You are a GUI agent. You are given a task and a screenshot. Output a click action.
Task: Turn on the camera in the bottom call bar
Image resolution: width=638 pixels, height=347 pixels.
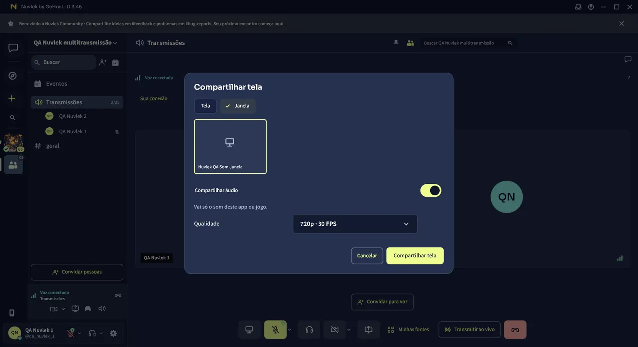[334, 330]
